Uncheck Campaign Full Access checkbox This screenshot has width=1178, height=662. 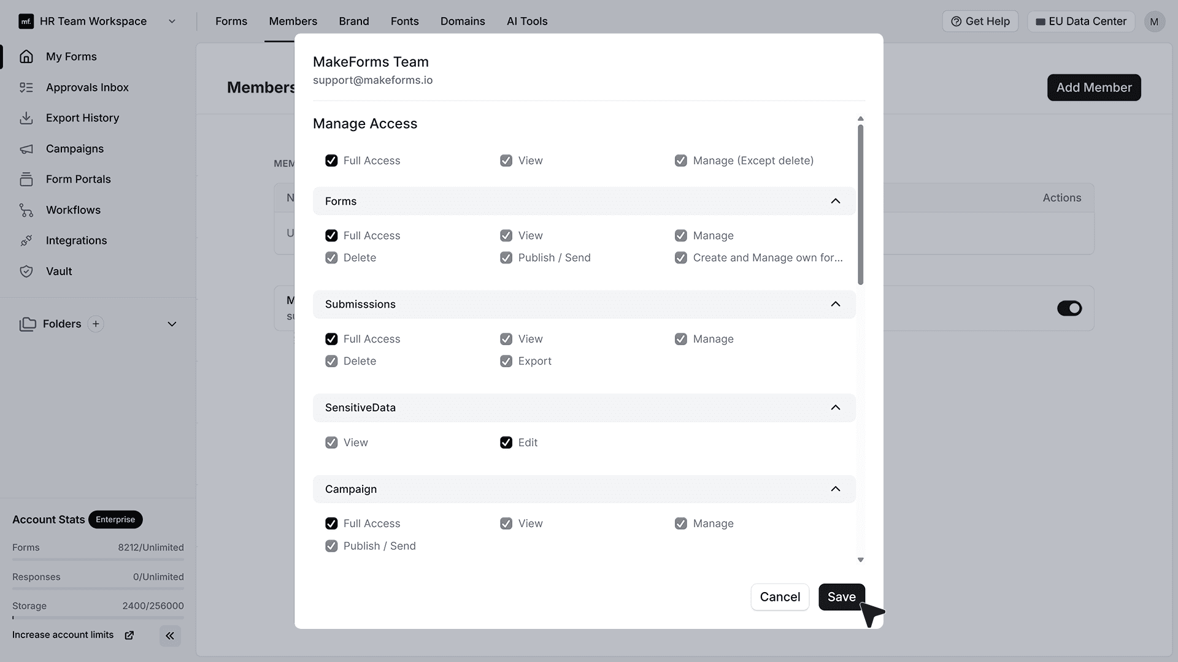331,523
